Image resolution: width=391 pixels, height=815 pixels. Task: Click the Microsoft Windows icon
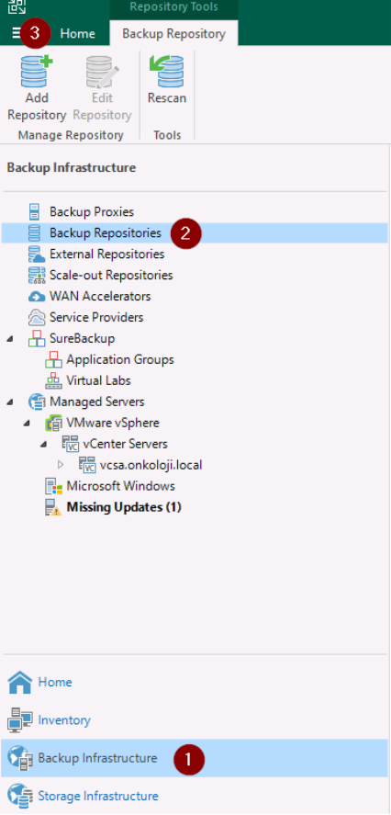tap(53, 486)
